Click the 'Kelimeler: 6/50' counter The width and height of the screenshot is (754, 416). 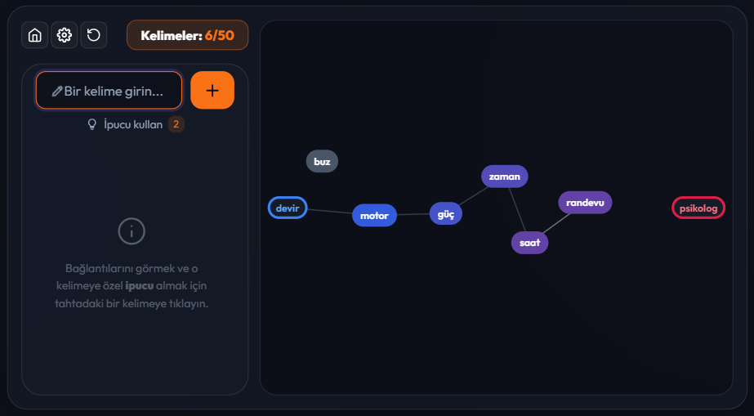click(x=188, y=35)
